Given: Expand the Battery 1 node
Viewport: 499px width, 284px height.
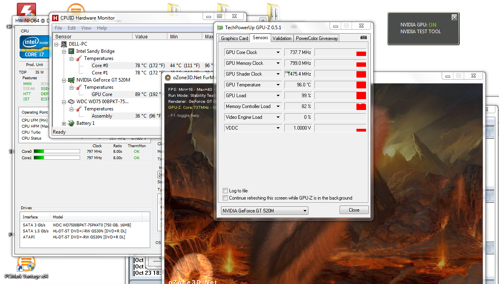Looking at the screenshot, I should 64,123.
